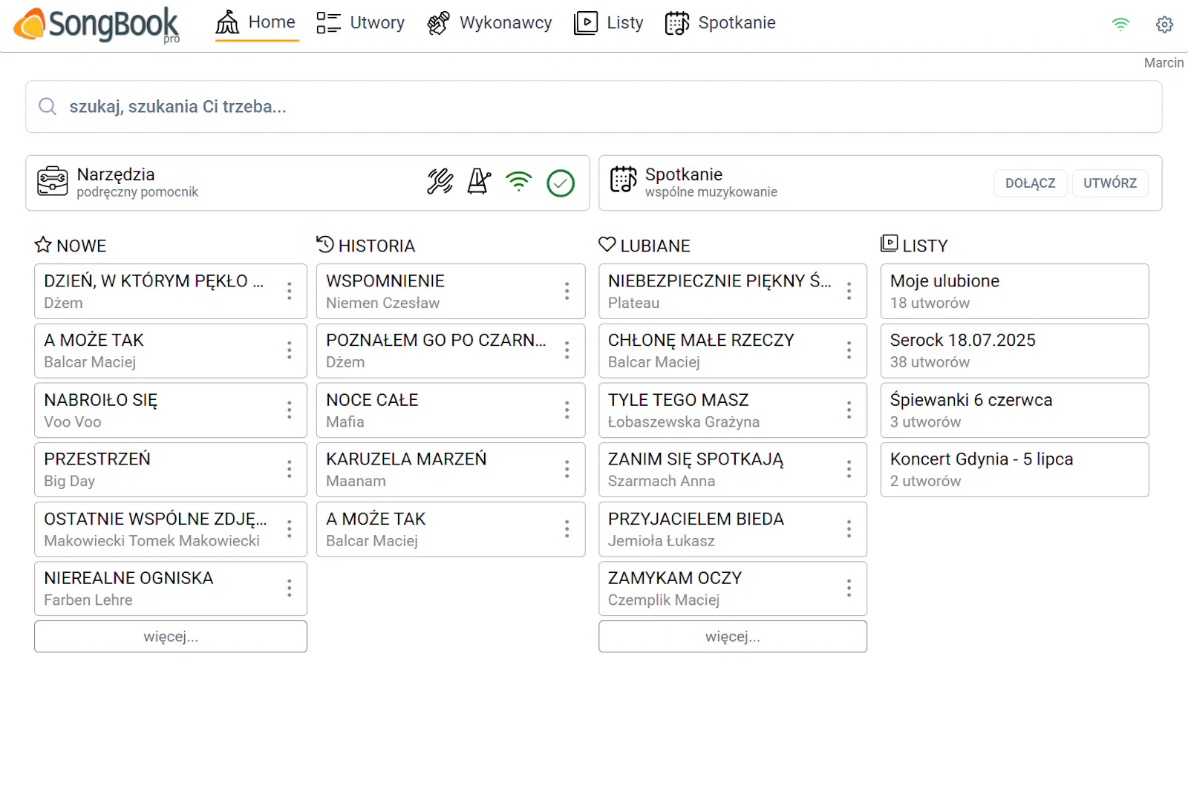Open options menu for Tyle tego masz
This screenshot has width=1188, height=800.
click(x=849, y=410)
